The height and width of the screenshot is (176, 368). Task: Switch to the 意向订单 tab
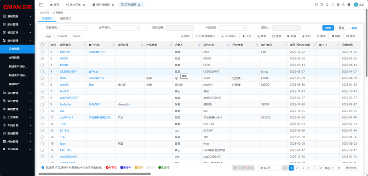pos(74,5)
